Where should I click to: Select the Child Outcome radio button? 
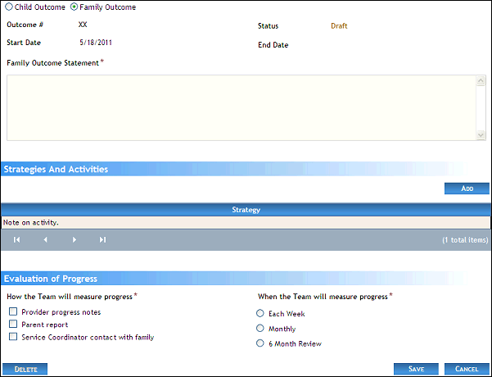point(9,7)
